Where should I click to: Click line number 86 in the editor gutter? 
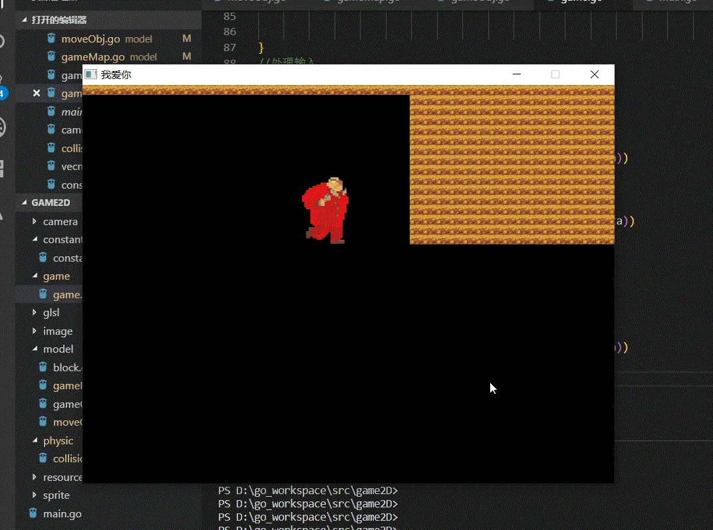(x=229, y=32)
